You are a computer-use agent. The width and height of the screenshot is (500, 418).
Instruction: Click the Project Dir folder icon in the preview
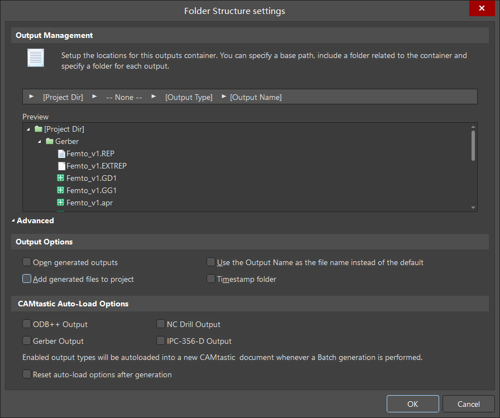(x=39, y=129)
